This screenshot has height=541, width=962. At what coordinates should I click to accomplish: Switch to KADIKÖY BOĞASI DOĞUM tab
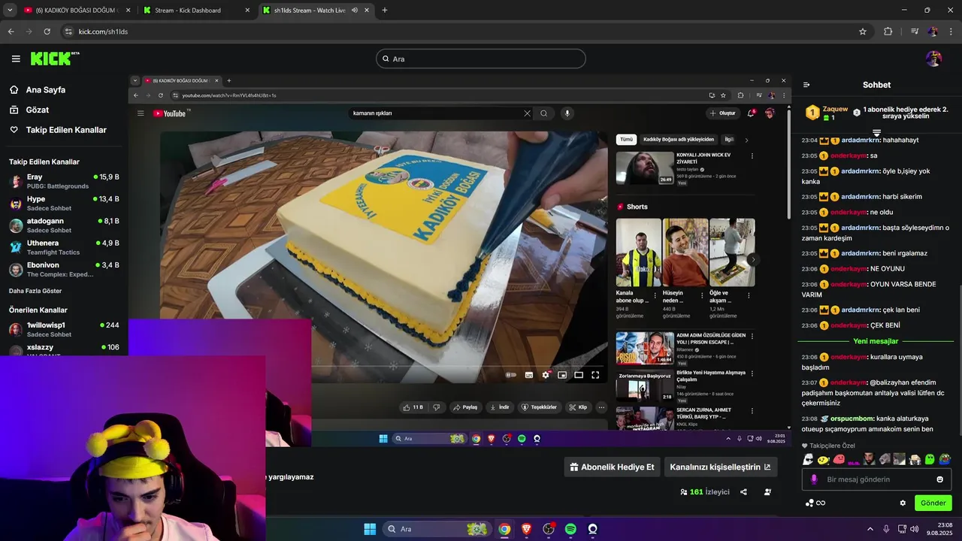77,11
